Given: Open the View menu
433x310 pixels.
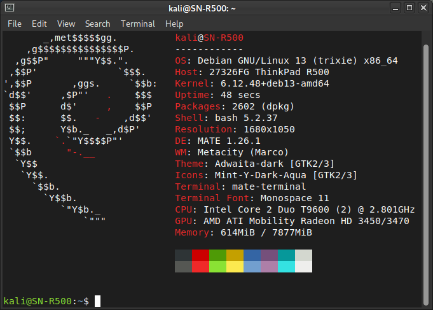Looking at the screenshot, I should tap(65, 24).
